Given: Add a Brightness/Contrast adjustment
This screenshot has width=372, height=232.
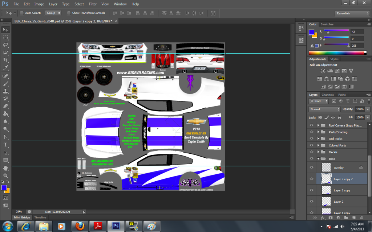Looking at the screenshot, I should coord(323,71).
